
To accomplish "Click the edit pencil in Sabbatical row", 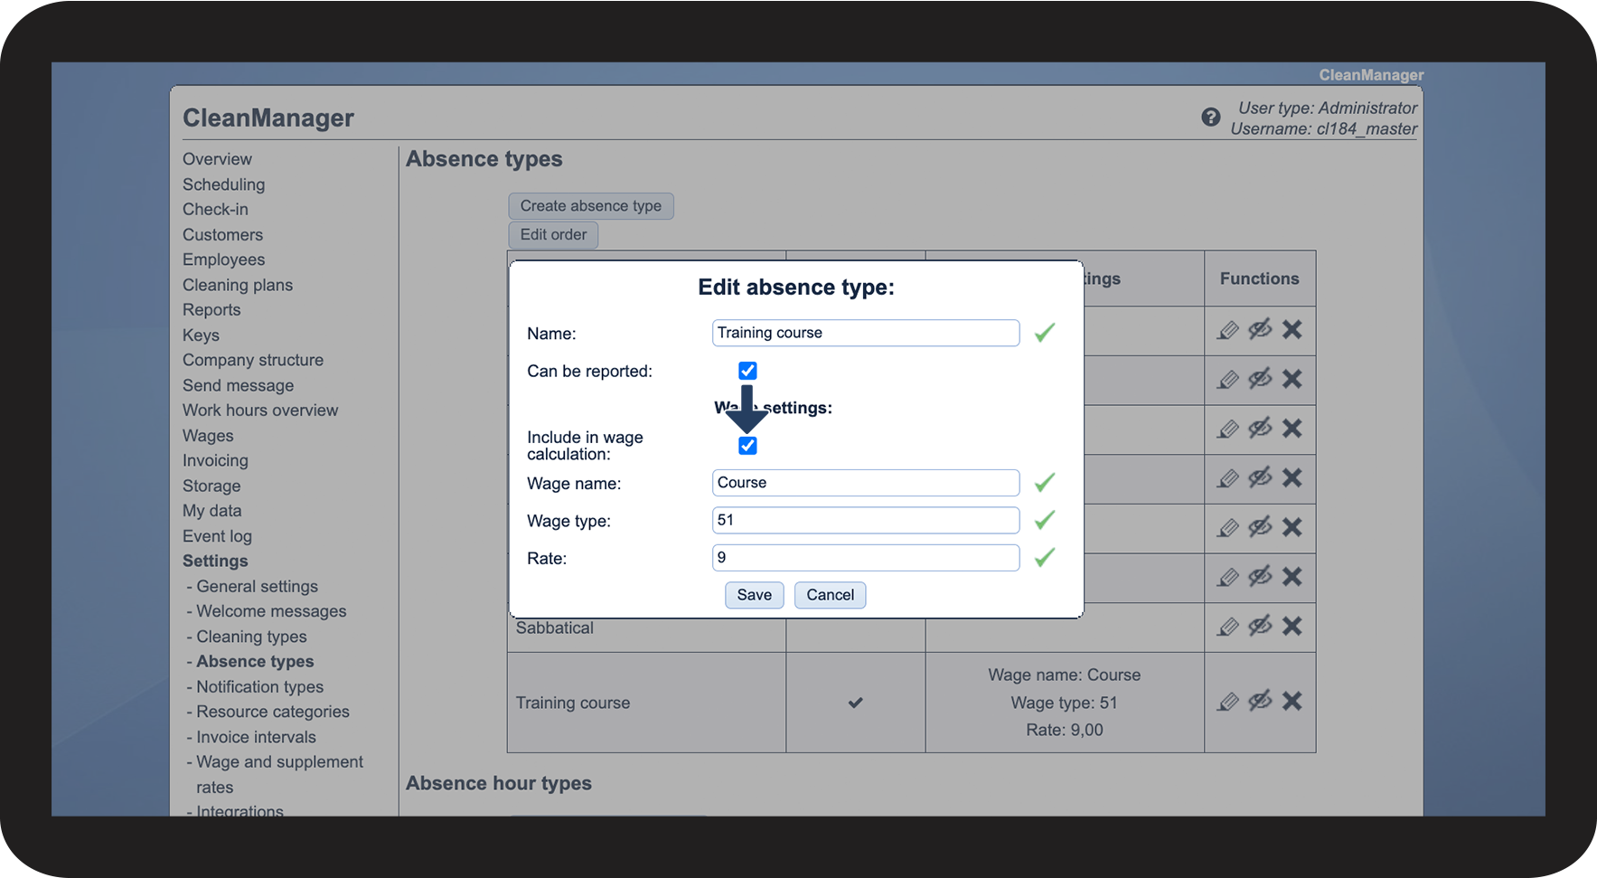I will [x=1227, y=627].
